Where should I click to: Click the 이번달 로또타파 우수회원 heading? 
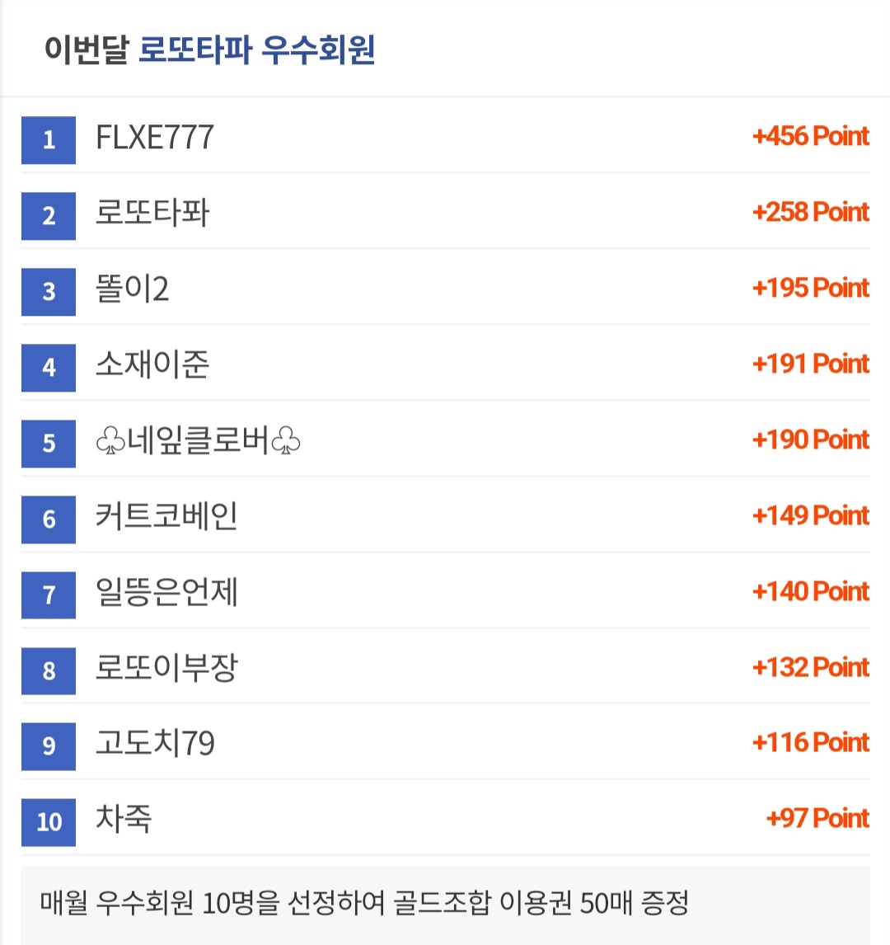(x=209, y=49)
